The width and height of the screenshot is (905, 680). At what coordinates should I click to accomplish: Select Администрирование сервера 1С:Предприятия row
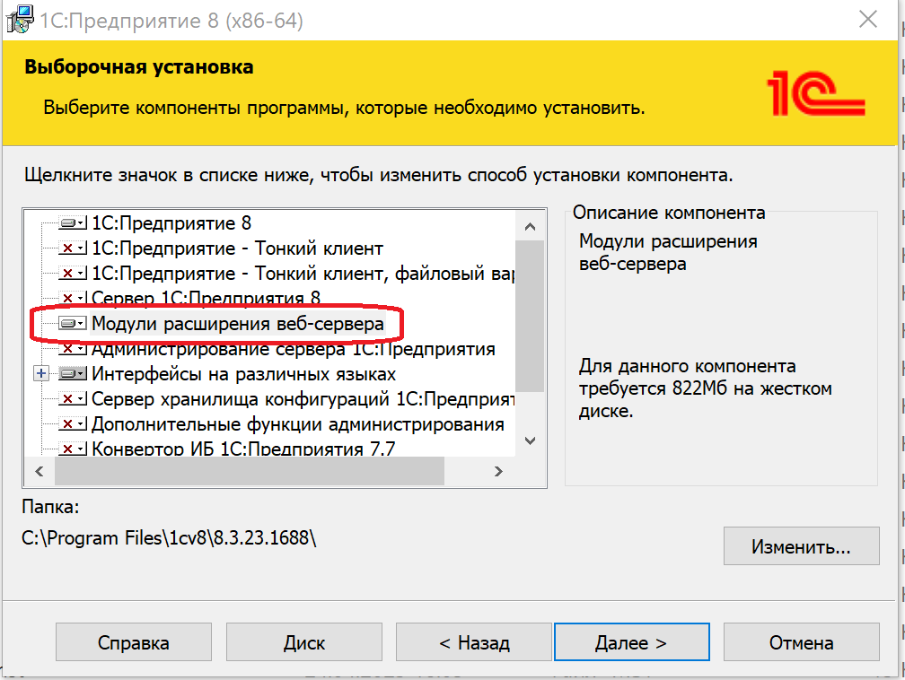(294, 349)
